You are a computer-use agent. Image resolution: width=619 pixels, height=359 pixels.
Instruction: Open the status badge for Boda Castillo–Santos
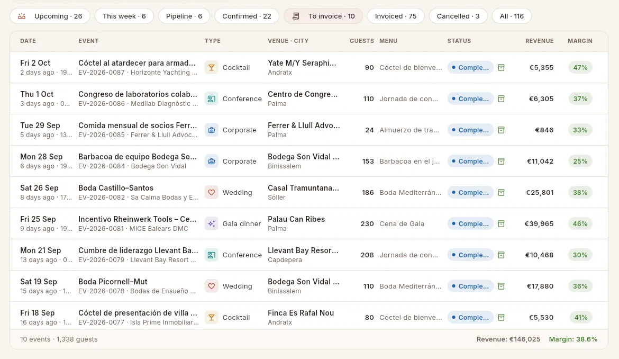470,192
